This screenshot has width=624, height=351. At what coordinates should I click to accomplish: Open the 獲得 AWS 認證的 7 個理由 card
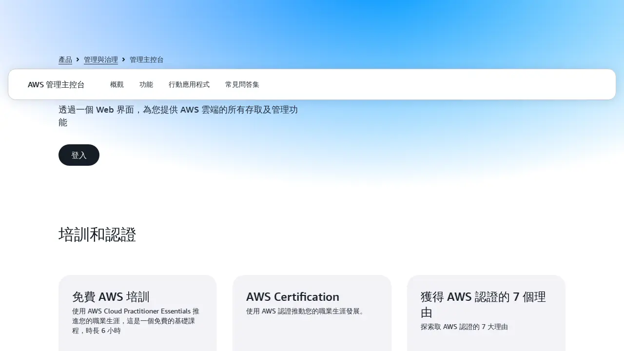pyautogui.click(x=486, y=312)
